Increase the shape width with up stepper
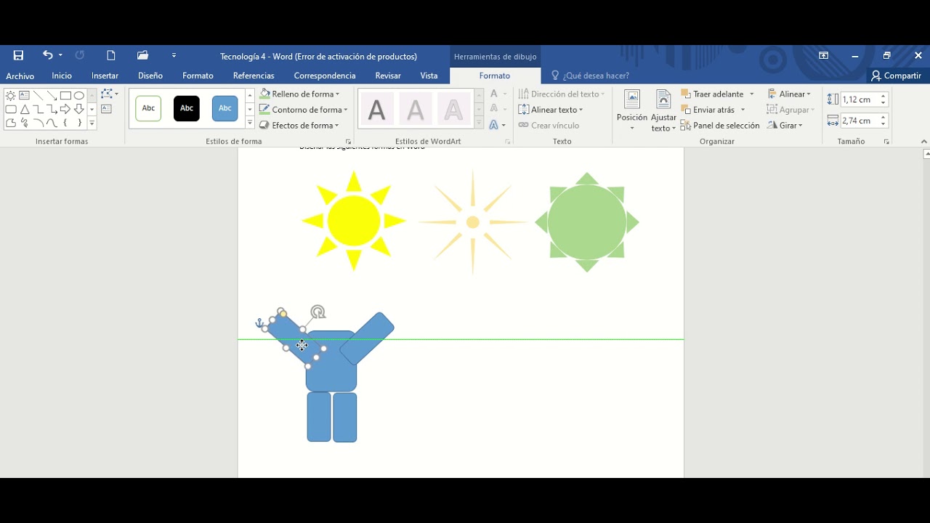 pos(883,118)
